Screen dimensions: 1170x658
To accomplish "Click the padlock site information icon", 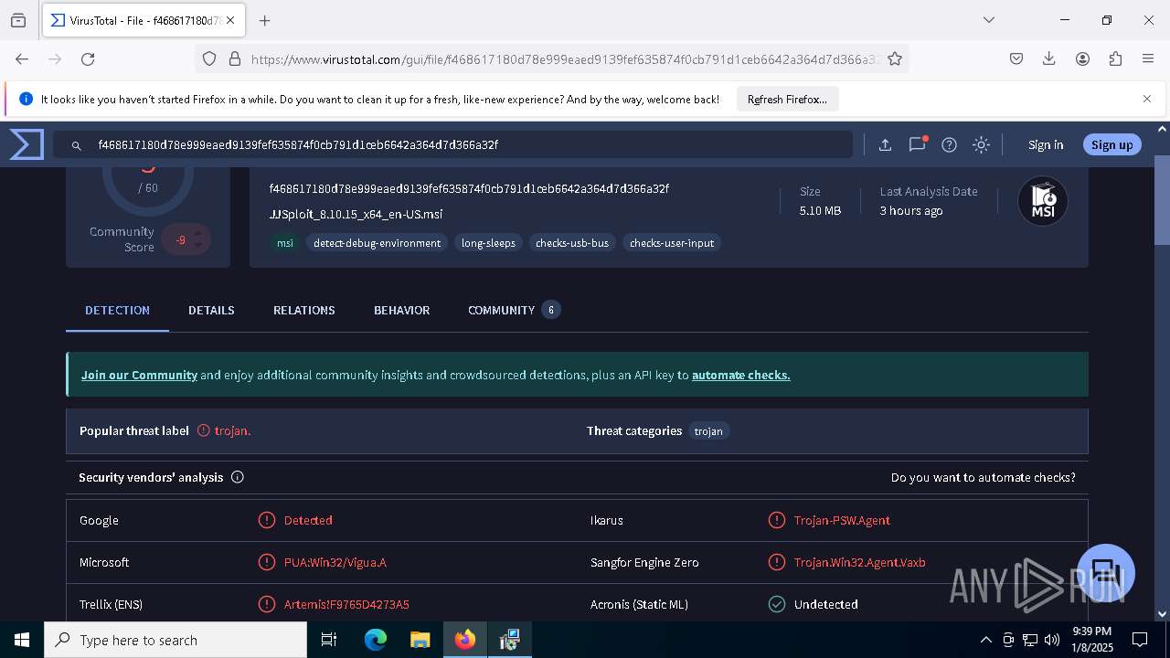I will [x=235, y=58].
